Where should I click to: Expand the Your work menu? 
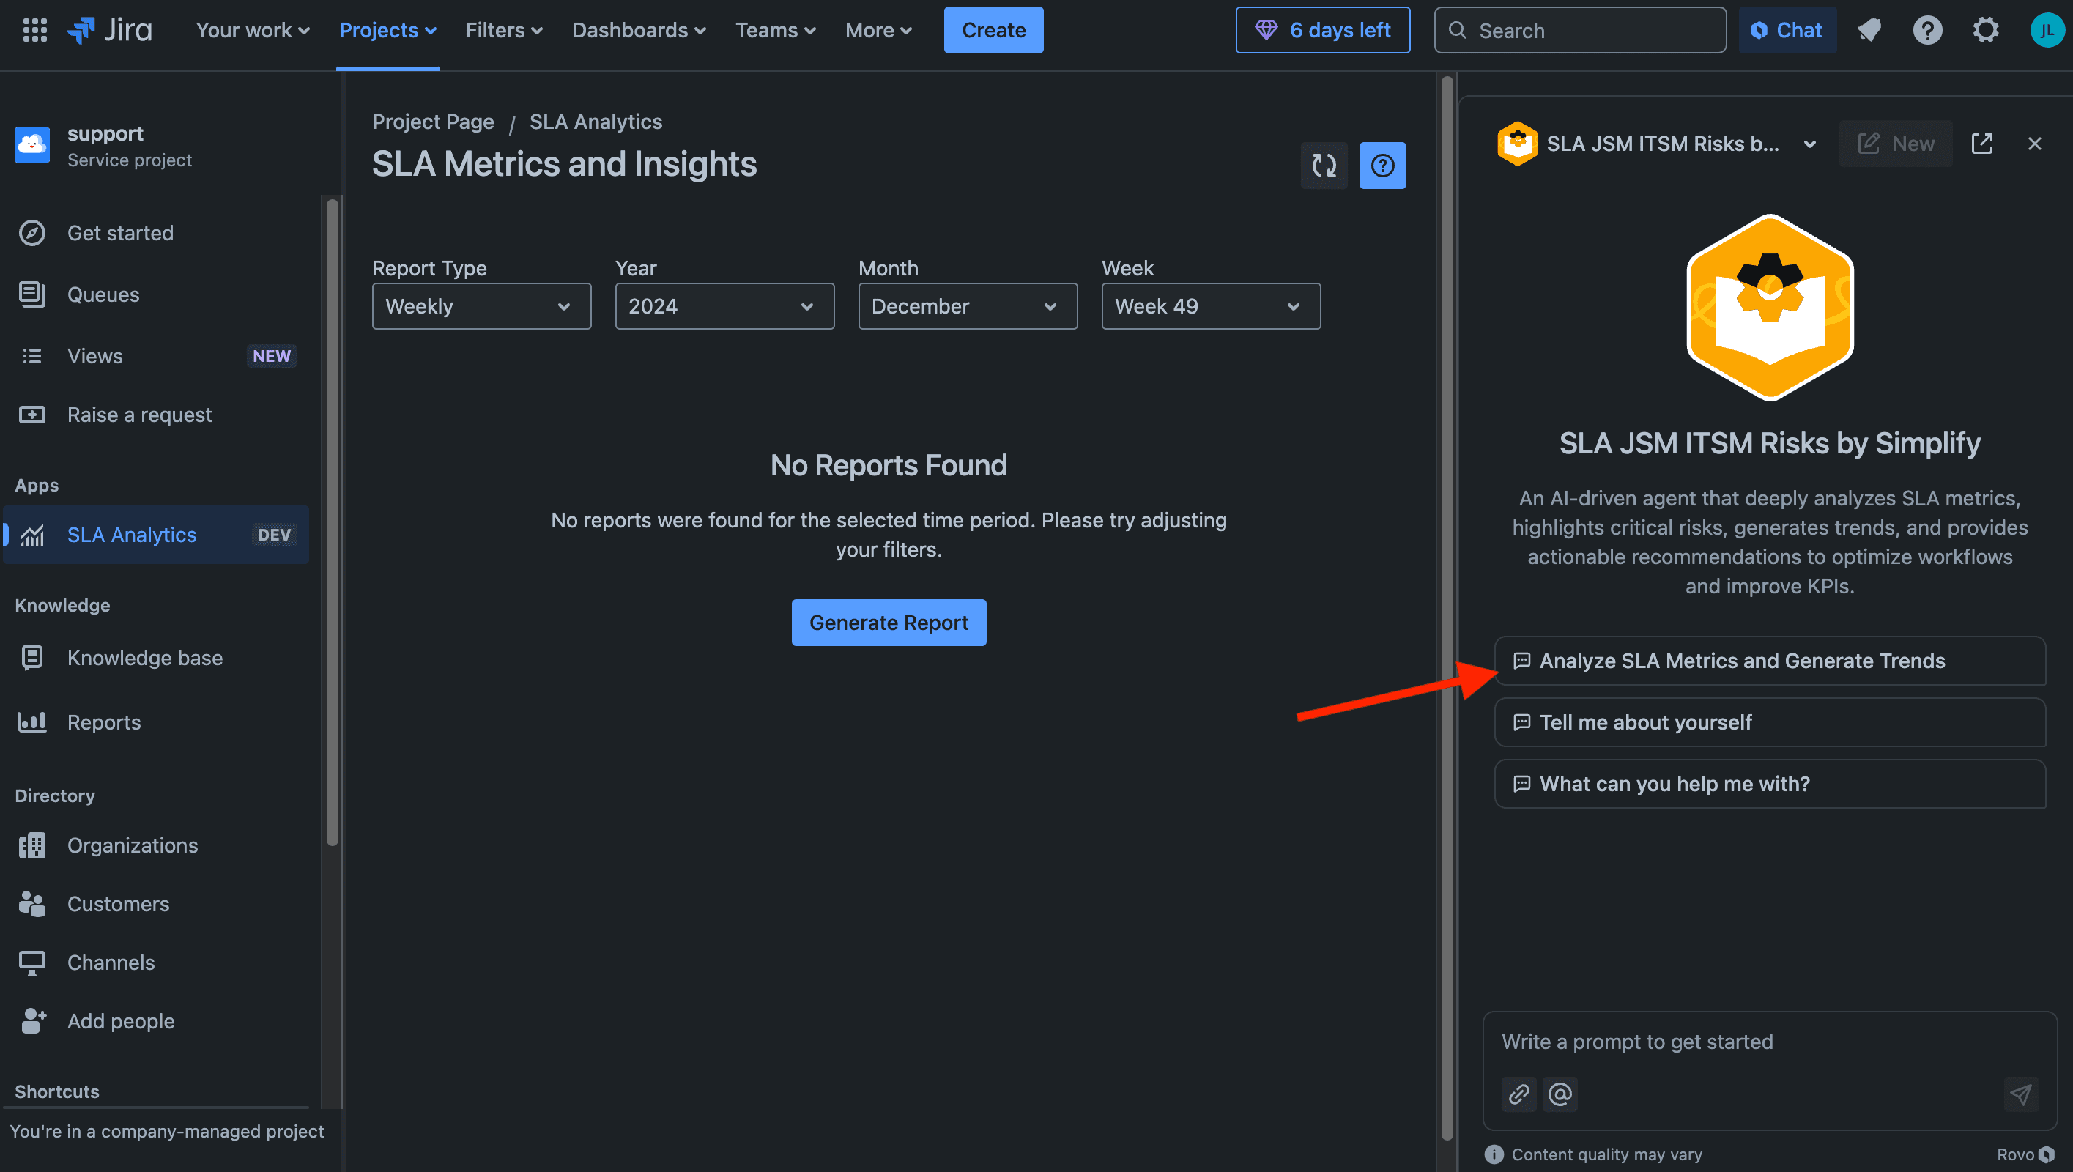click(x=253, y=31)
